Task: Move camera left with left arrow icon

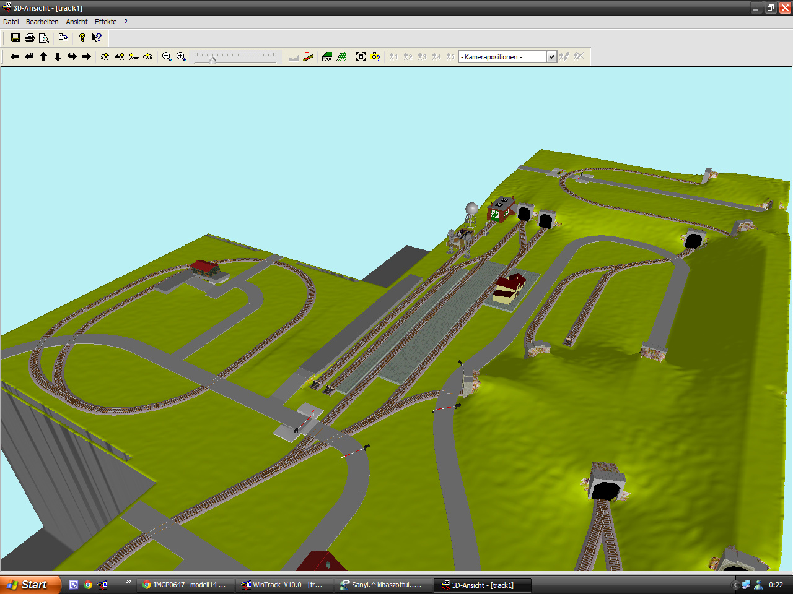Action: (15, 56)
